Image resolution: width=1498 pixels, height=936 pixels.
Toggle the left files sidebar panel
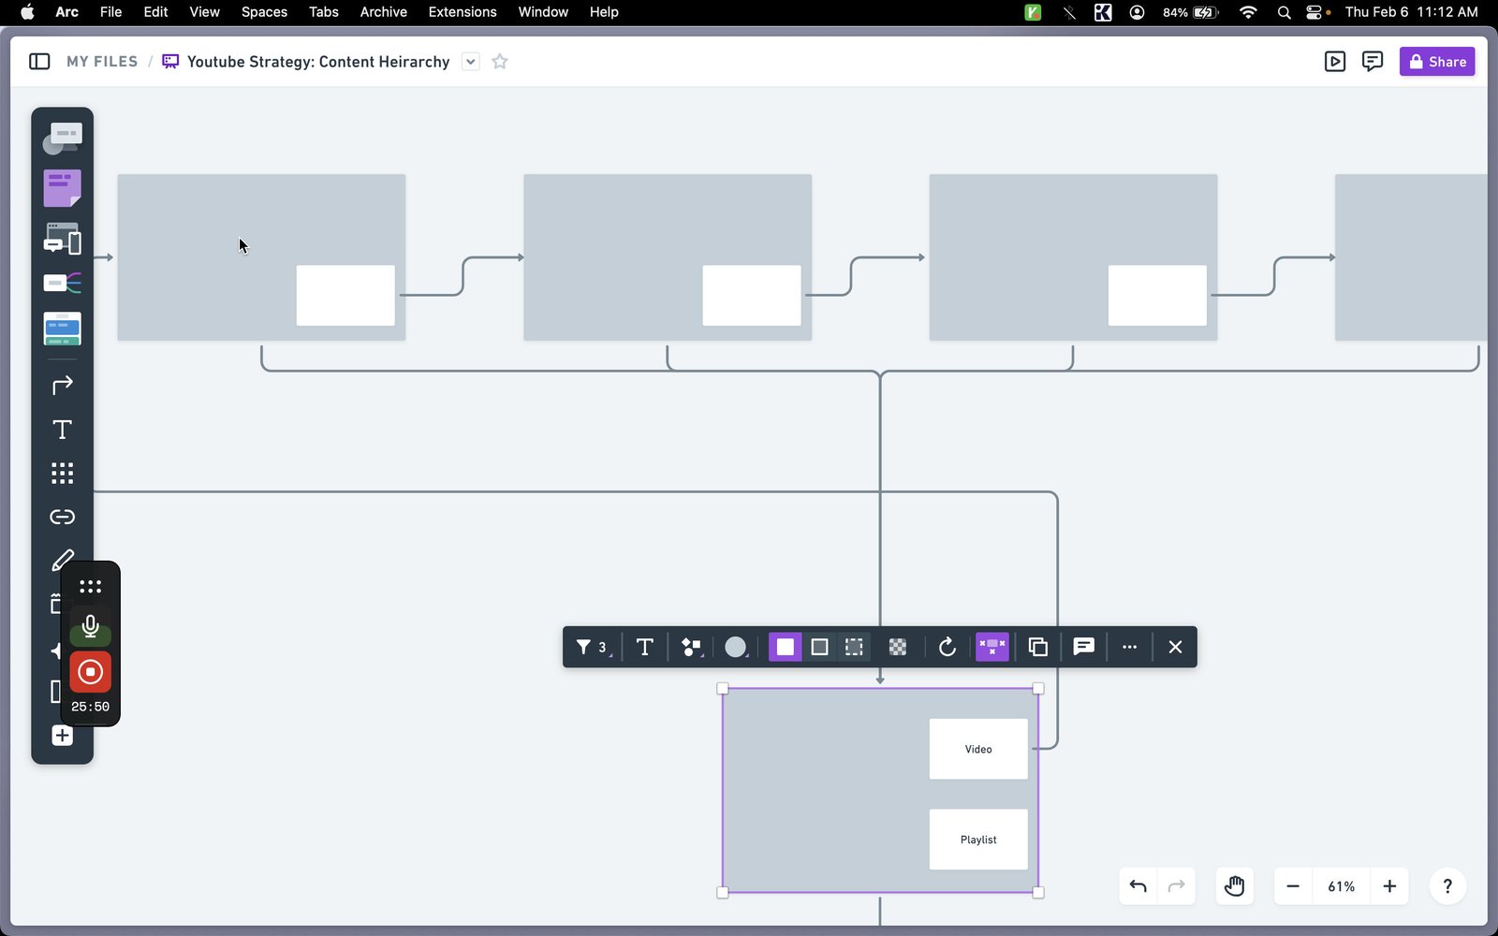39,62
